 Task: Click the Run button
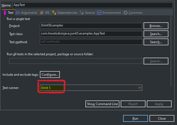click(135, 119)
